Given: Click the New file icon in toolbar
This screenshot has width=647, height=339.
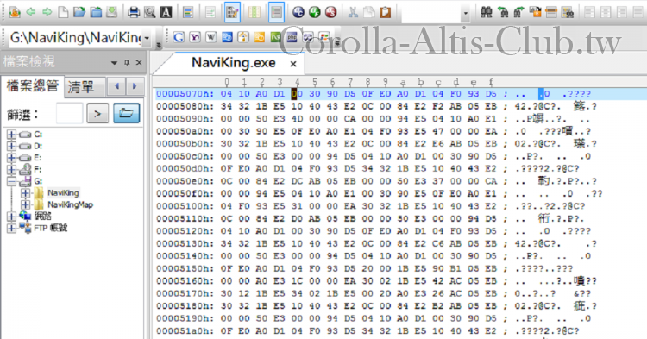Looking at the screenshot, I should tap(63, 12).
